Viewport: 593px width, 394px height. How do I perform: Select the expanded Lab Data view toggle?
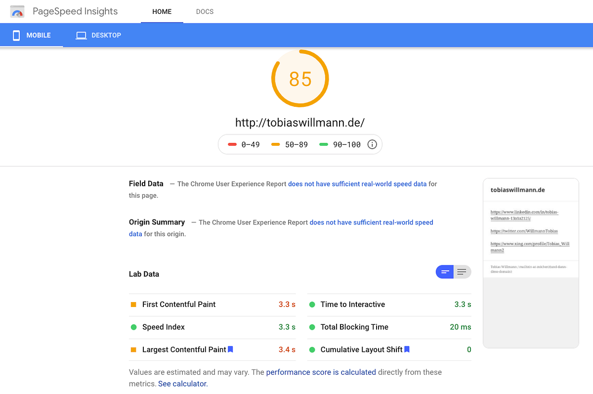462,272
